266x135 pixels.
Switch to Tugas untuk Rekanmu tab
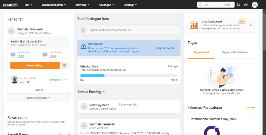point(235,52)
